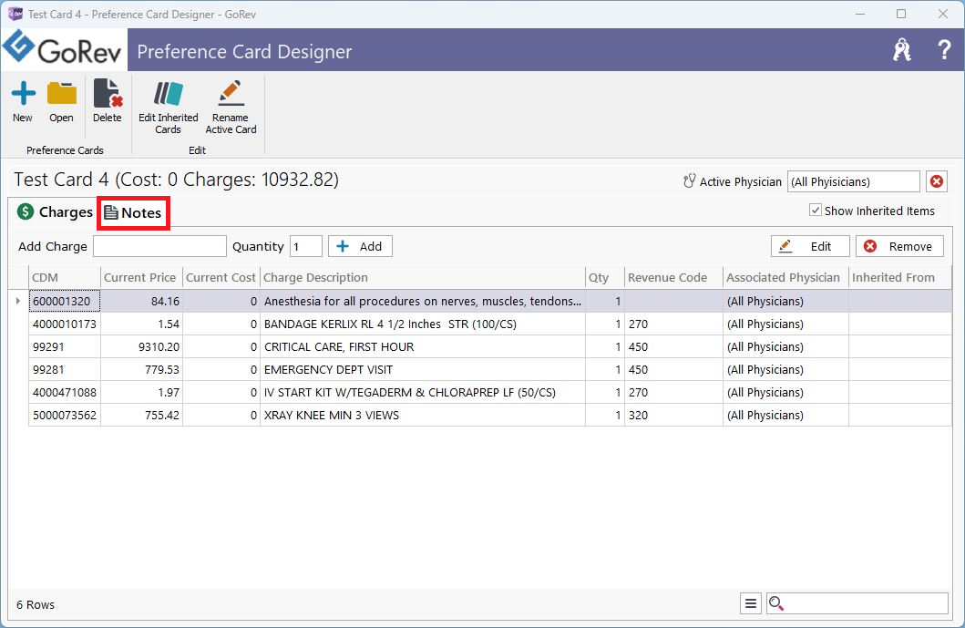Screen dimensions: 965x628
Task: Minimize the Preference Card Designer window
Action: [x=860, y=14]
